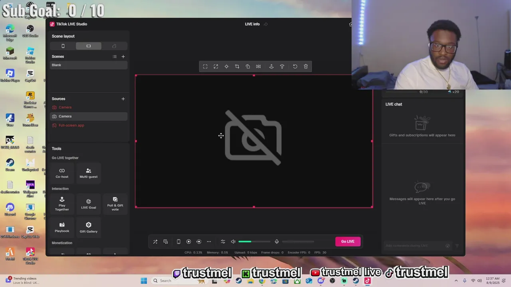Select the Blank scene
Screen dimensions: 511x287
click(x=89, y=65)
